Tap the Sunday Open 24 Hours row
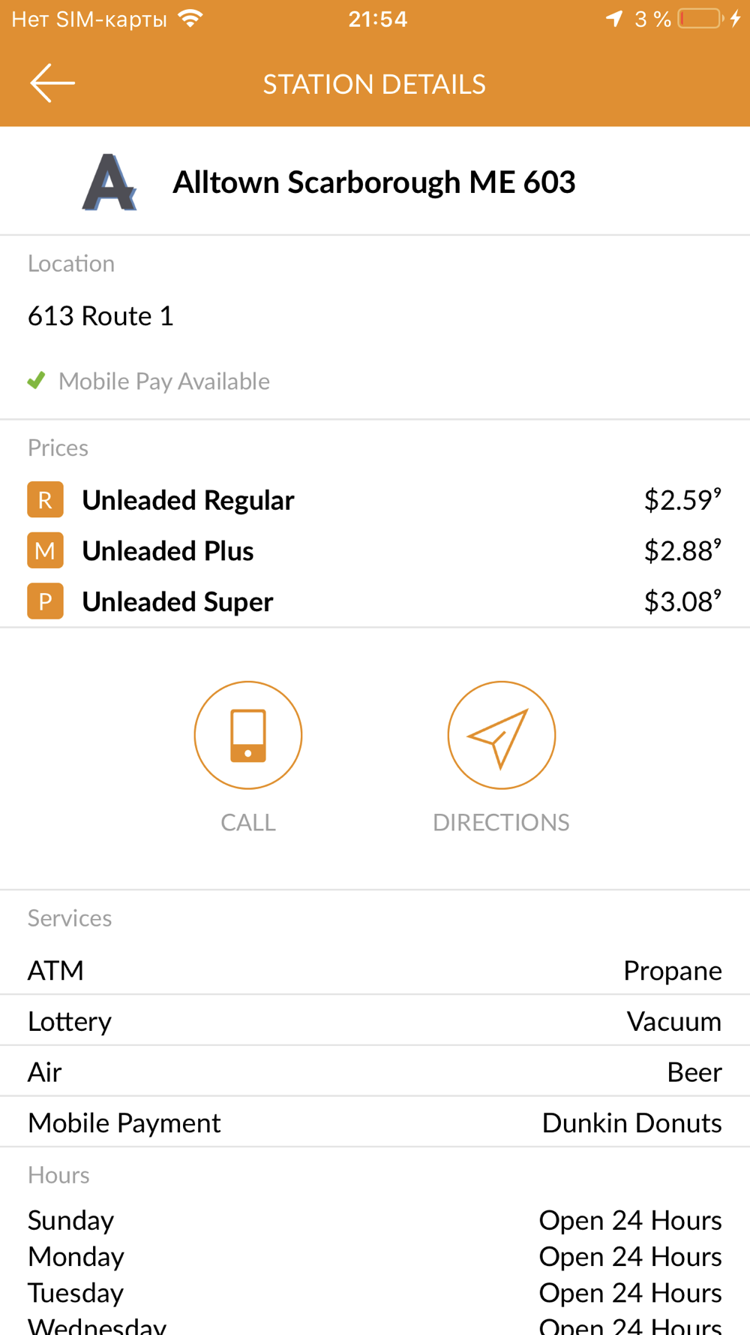 [375, 1221]
